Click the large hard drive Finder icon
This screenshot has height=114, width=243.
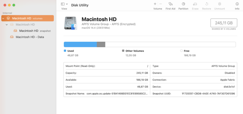(x=70, y=23)
